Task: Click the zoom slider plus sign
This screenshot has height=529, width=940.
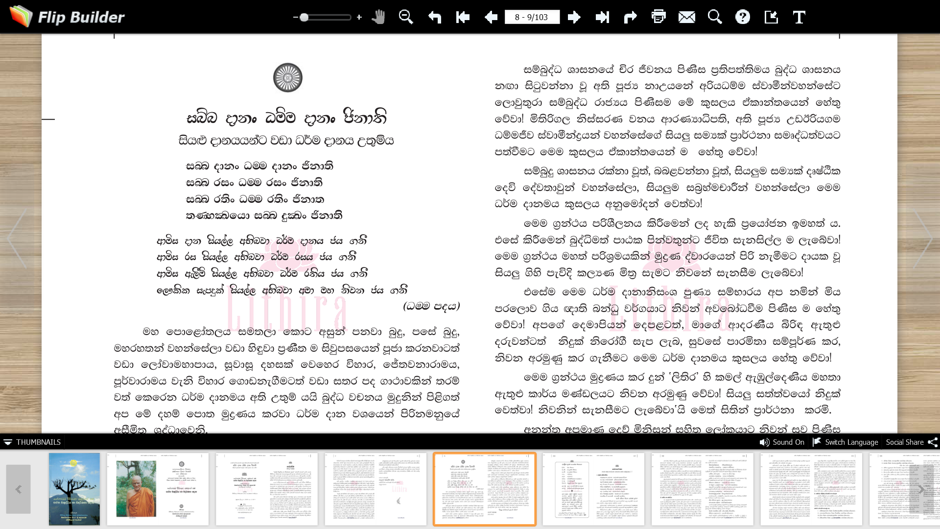Action: point(359,17)
